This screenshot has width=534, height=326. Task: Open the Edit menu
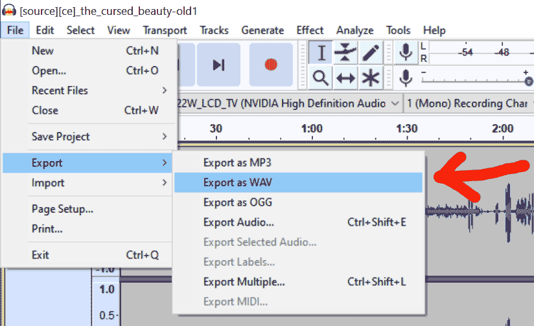45,30
